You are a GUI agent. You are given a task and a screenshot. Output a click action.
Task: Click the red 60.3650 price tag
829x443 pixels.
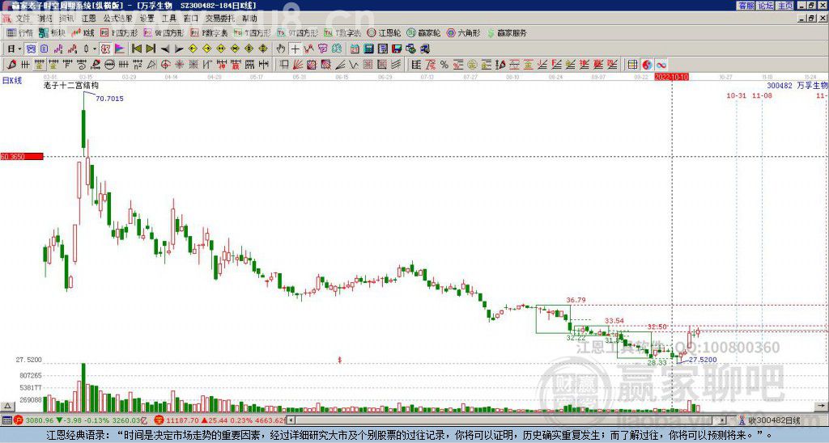pos(22,157)
